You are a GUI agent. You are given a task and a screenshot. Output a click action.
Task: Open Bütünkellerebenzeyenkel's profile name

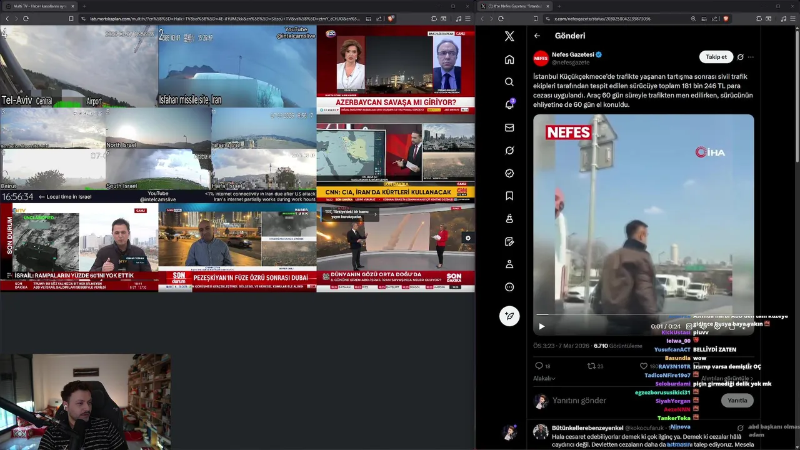coord(587,427)
